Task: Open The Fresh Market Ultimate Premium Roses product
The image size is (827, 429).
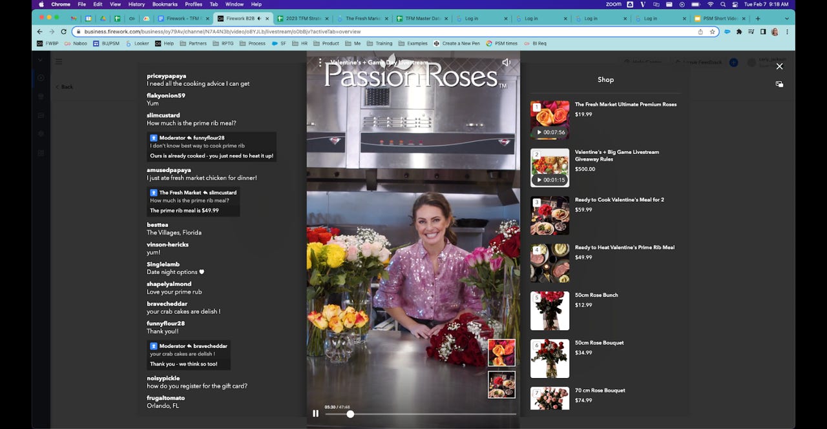Action: point(625,105)
